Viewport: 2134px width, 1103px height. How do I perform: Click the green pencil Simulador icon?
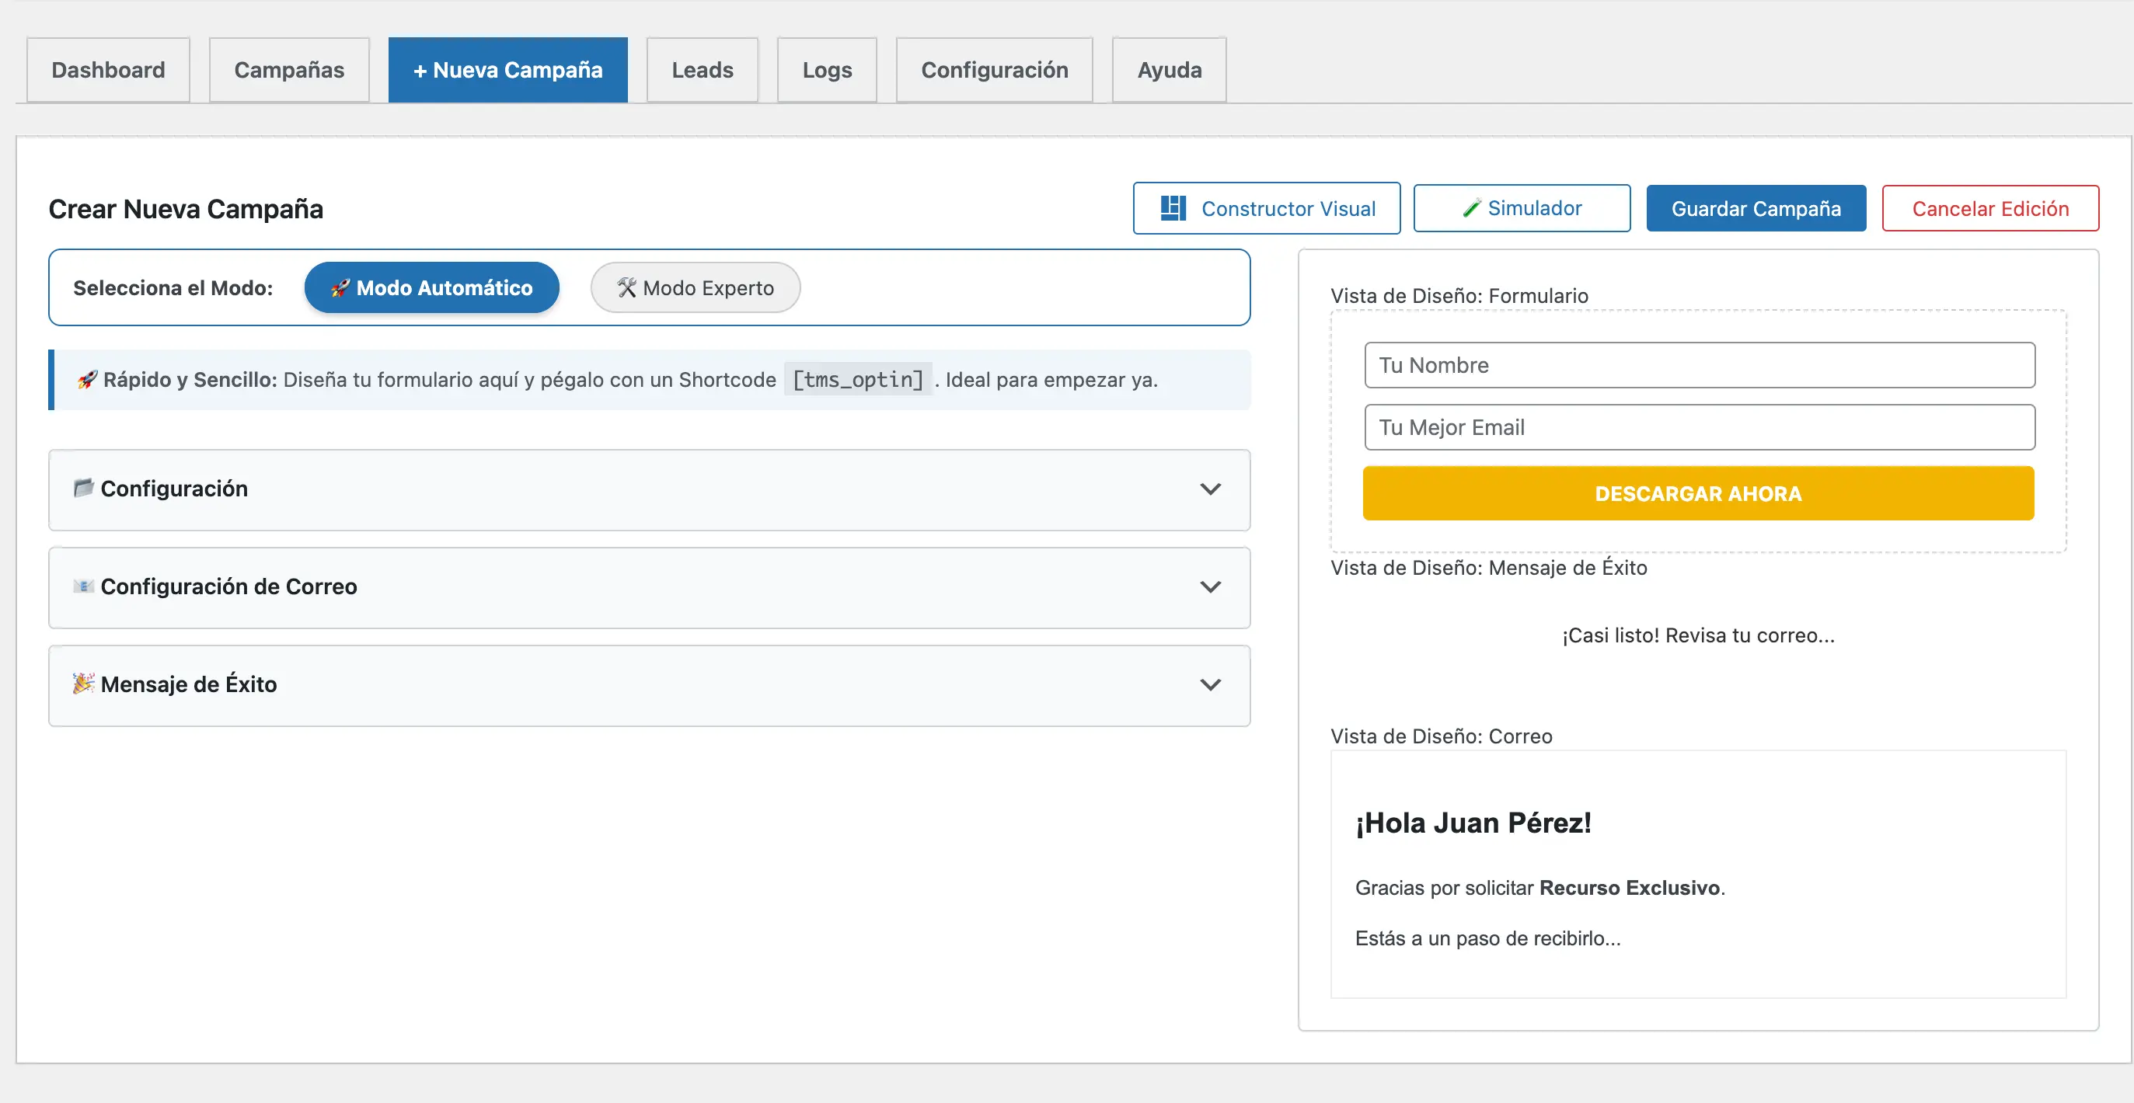point(1471,208)
